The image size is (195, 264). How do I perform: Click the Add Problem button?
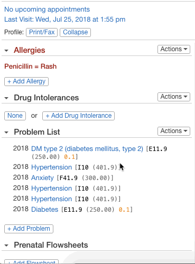pos(29,229)
